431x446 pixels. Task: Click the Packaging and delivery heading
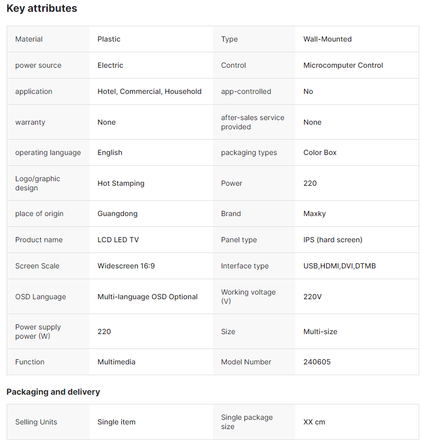53,392
